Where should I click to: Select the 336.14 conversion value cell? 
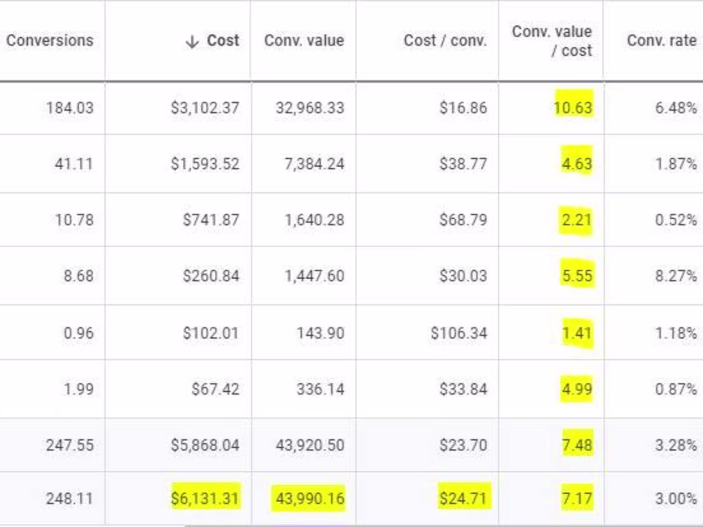320,389
